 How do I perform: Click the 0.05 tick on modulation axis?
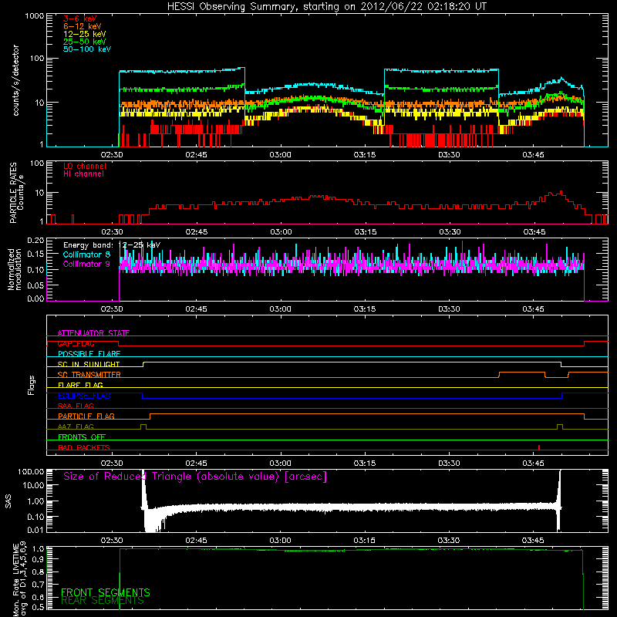(35, 285)
